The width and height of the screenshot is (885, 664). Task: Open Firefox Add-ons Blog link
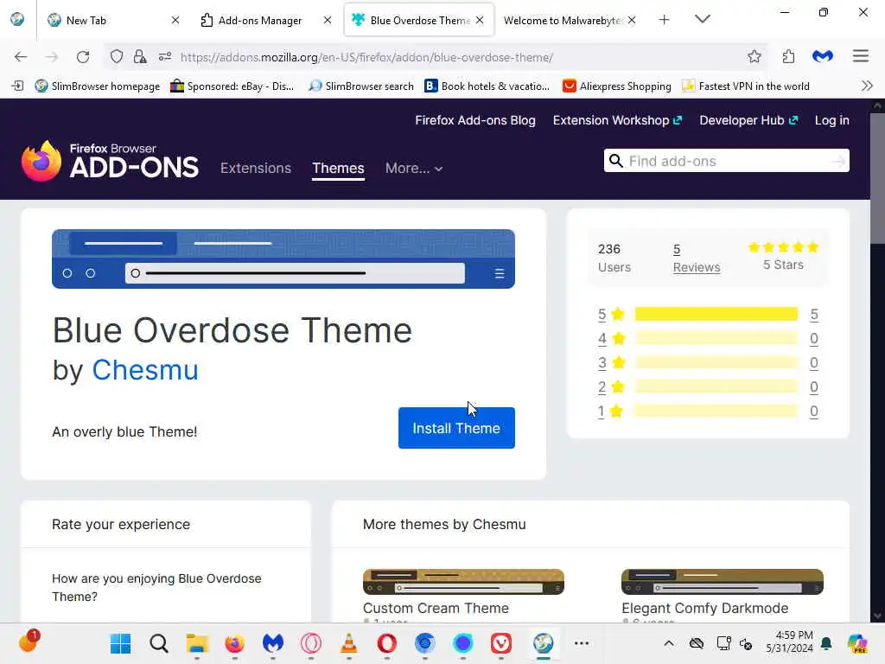[475, 120]
